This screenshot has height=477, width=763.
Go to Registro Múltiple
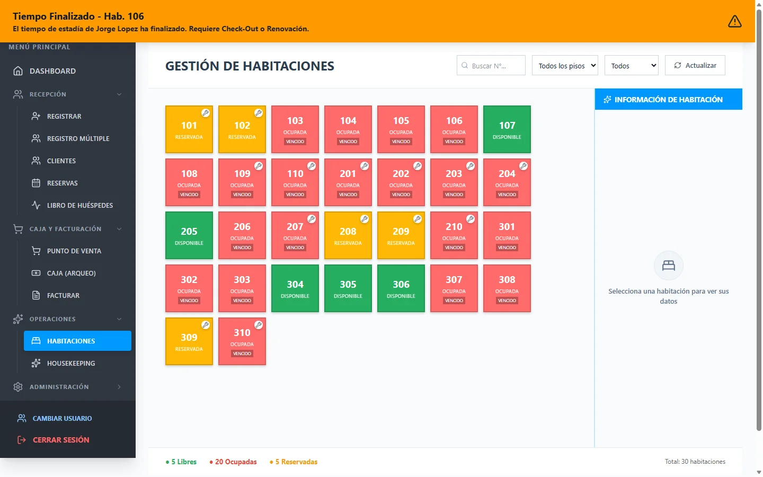[77, 138]
